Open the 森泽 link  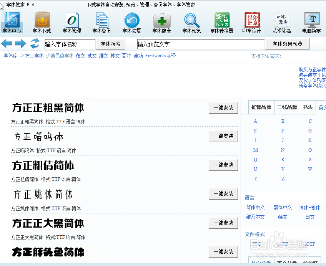171,56
